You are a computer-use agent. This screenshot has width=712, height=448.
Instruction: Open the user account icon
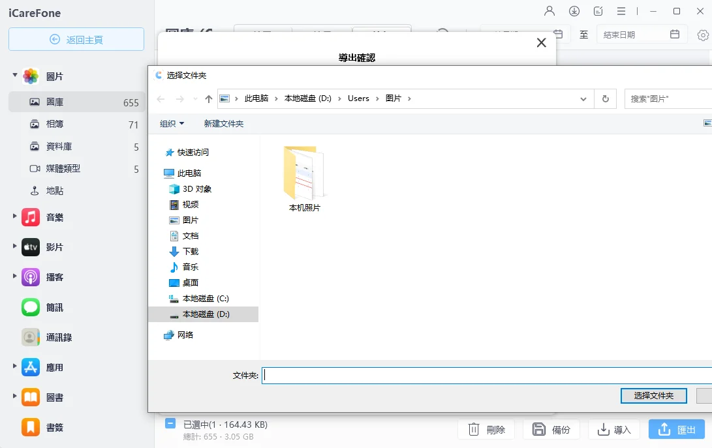coord(549,11)
